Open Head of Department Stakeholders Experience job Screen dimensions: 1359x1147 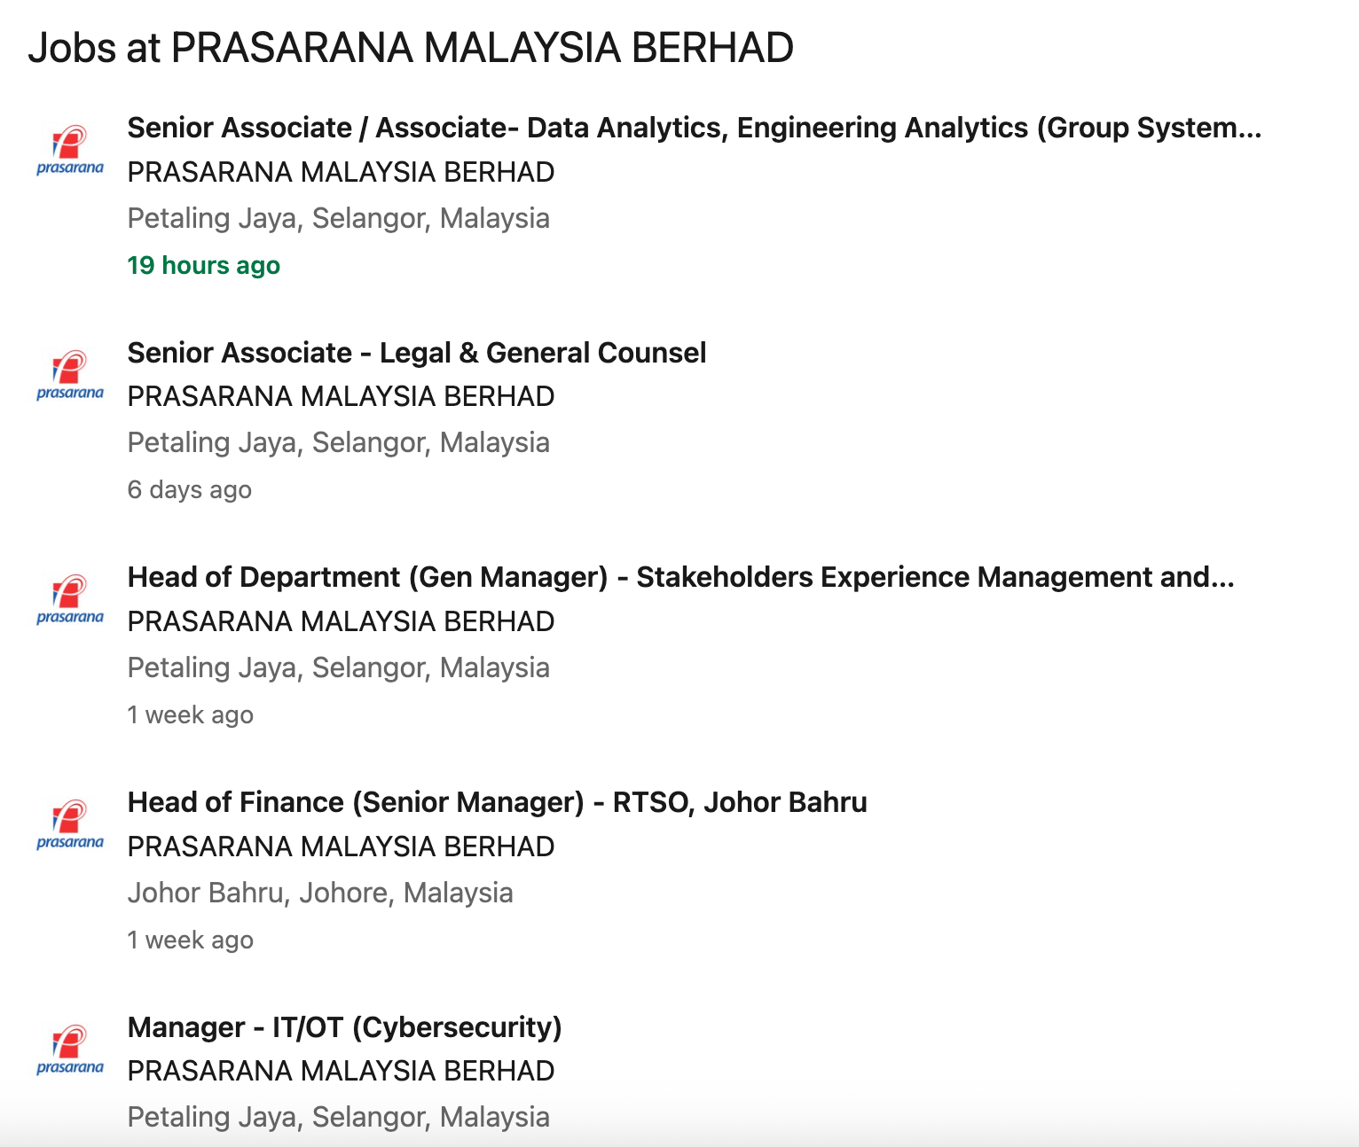[x=680, y=577]
